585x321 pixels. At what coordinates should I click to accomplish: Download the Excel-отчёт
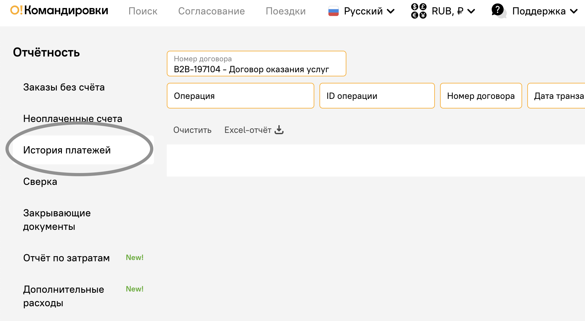[248, 130]
